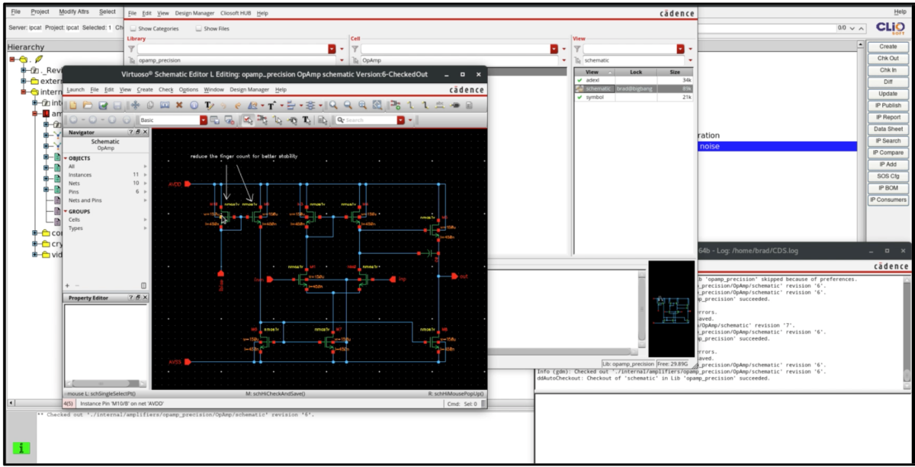This screenshot has height=467, width=915.
Task: Click the Open folder icon in schematic toolbar
Action: coord(88,105)
